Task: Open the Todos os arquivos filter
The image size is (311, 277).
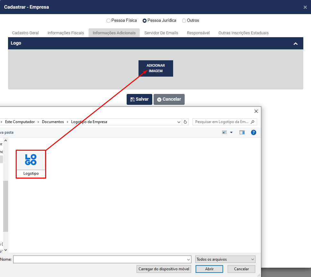Action: (225, 259)
